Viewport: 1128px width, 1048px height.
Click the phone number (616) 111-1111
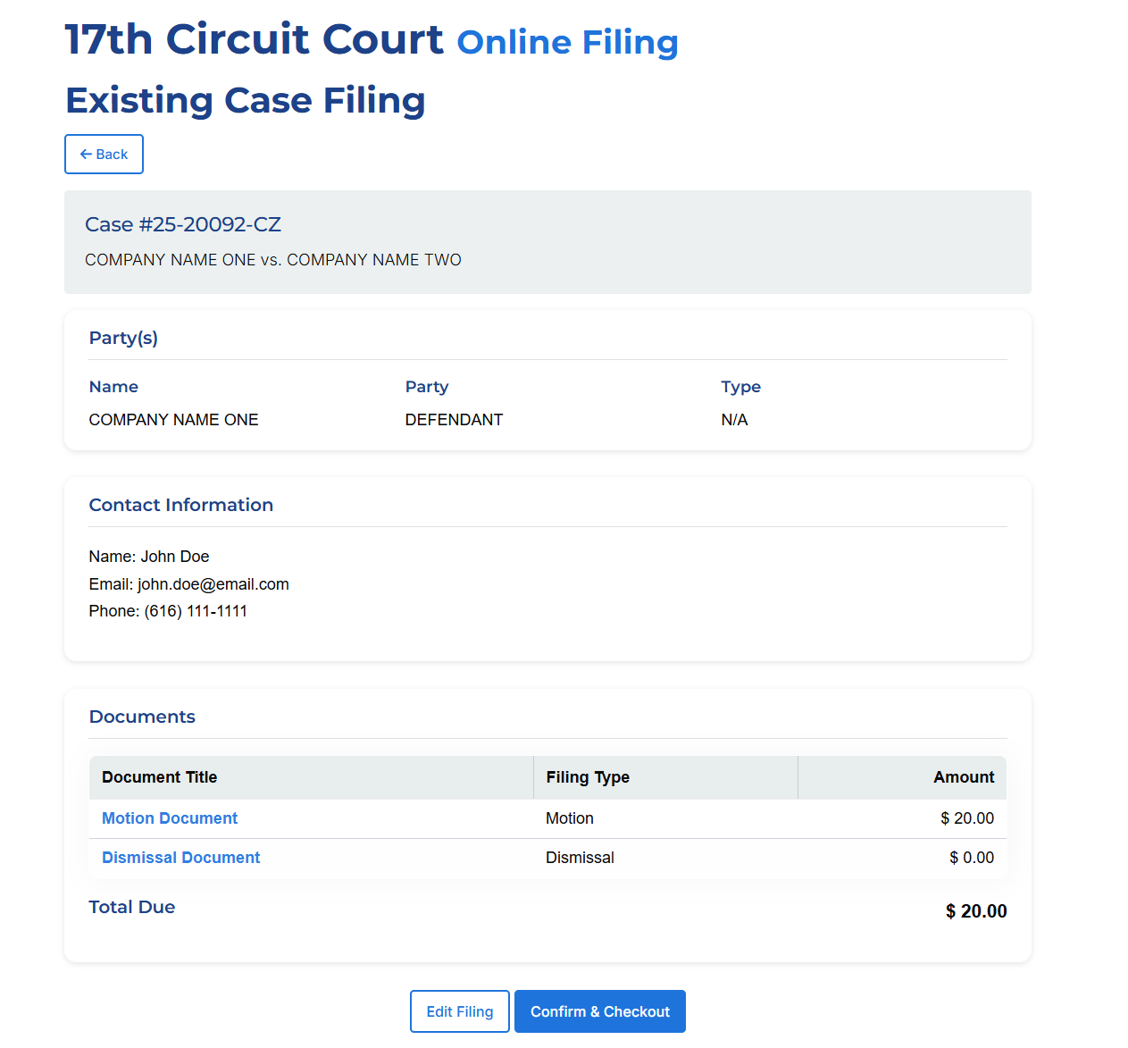(196, 611)
